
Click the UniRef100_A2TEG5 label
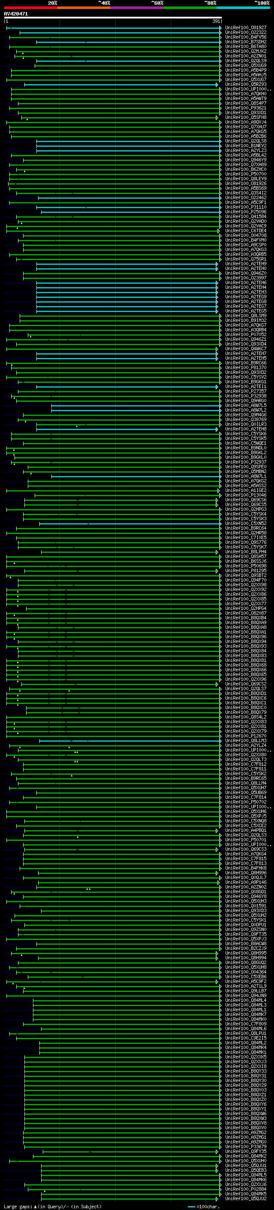click(x=246, y=311)
